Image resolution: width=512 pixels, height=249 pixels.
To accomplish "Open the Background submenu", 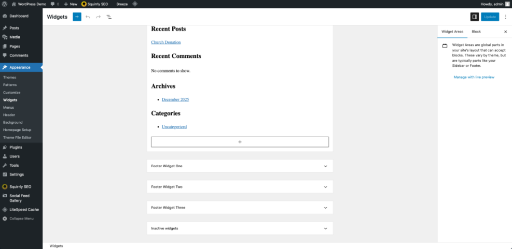I will pos(13,123).
